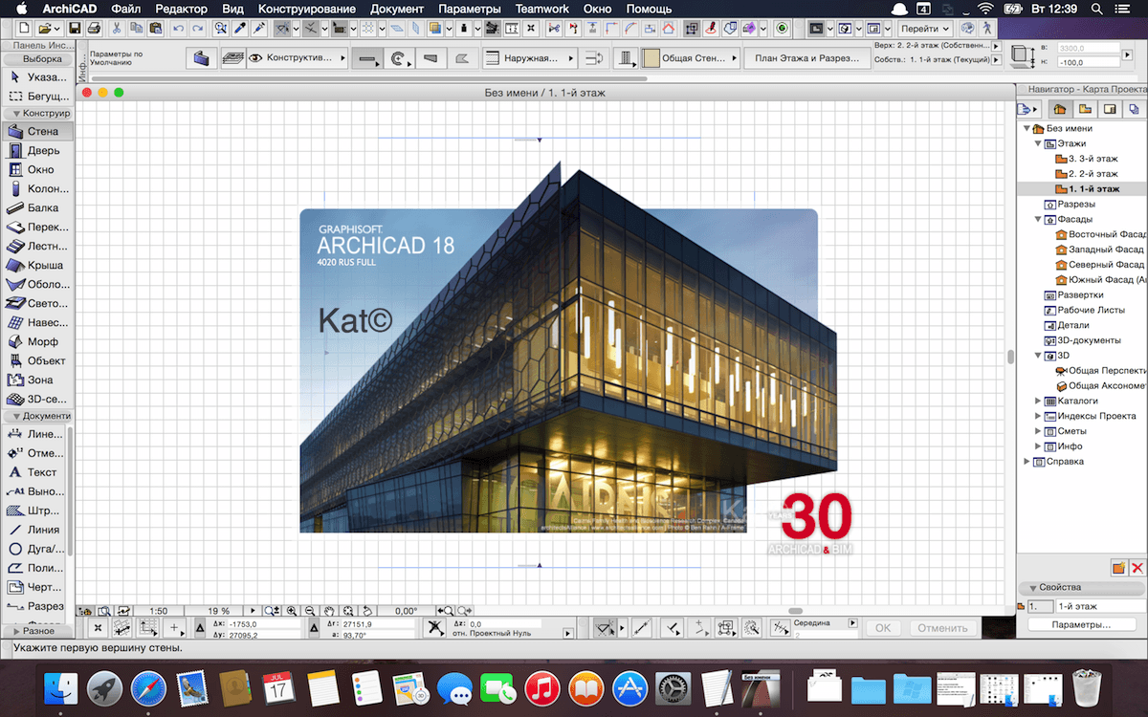
Task: Open the Помощь menu
Action: tap(649, 9)
